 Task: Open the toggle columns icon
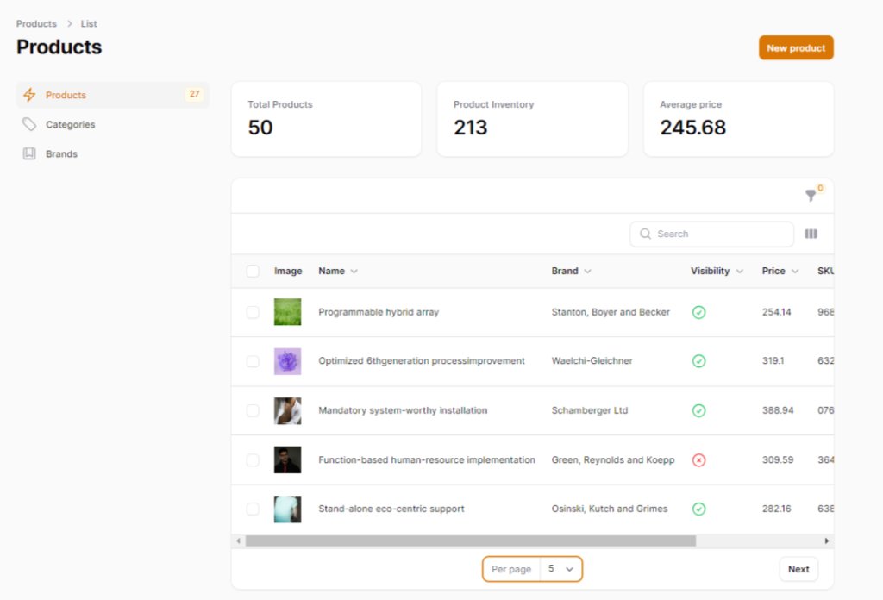(811, 234)
